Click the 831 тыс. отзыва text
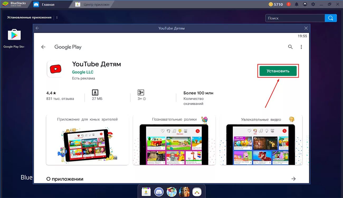The image size is (343, 198). 60,99
